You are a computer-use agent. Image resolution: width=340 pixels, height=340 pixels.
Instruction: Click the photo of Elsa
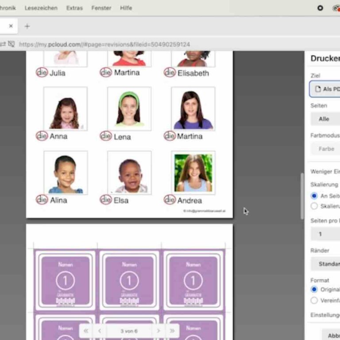pos(129,173)
